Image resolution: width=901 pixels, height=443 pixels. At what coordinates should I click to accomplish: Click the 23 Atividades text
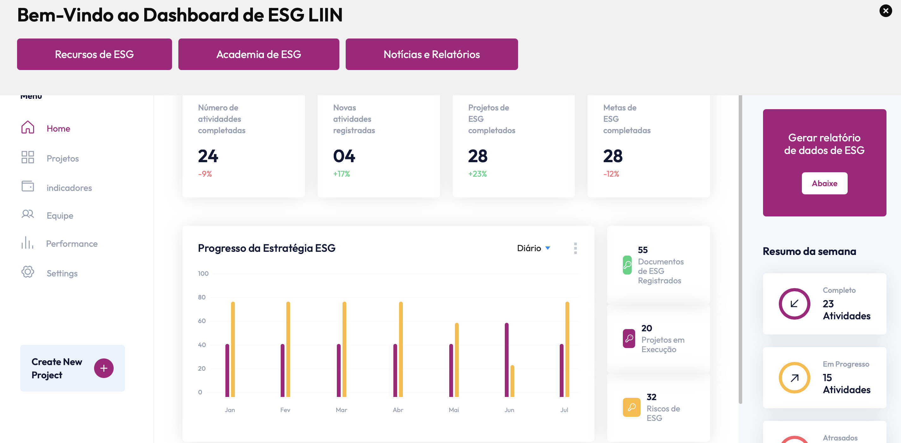point(846,310)
